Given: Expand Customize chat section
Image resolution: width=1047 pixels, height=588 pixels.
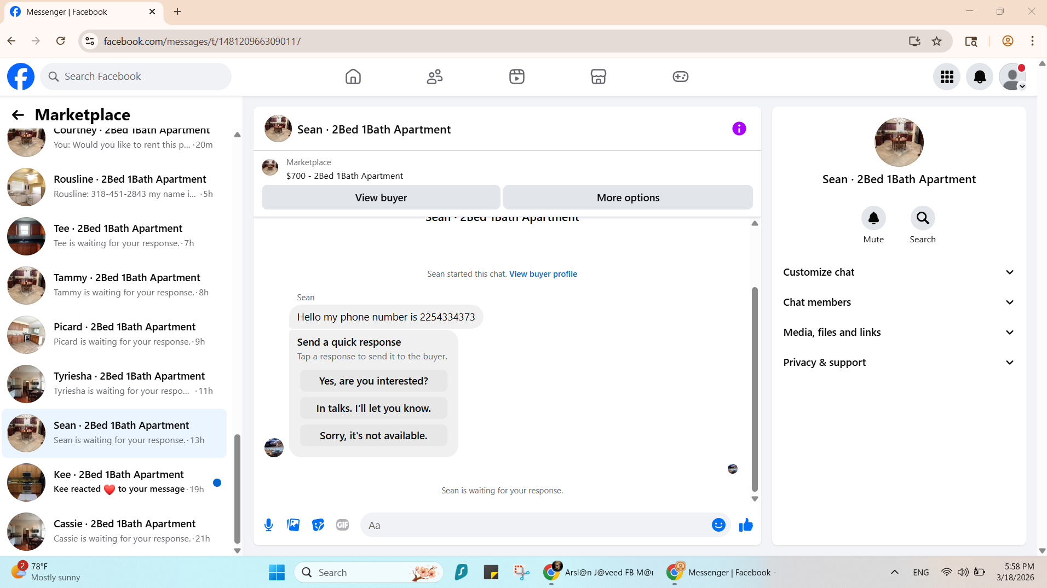Looking at the screenshot, I should click(899, 272).
